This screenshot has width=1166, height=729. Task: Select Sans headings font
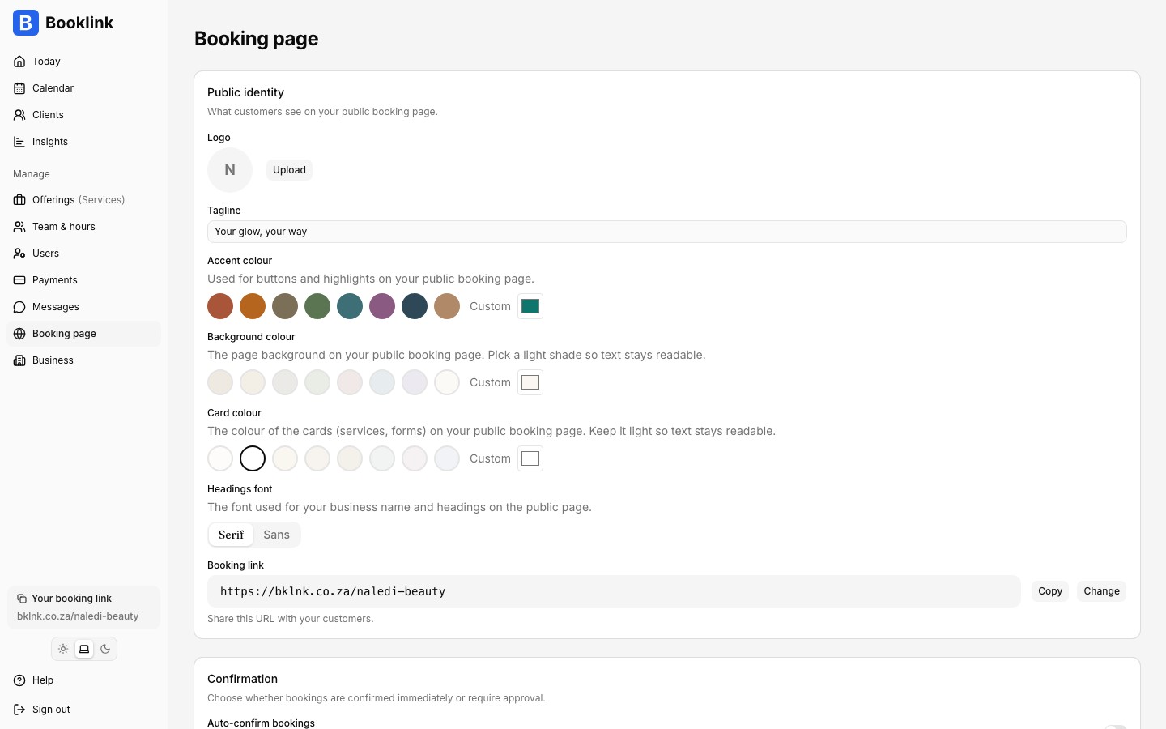[x=276, y=535]
